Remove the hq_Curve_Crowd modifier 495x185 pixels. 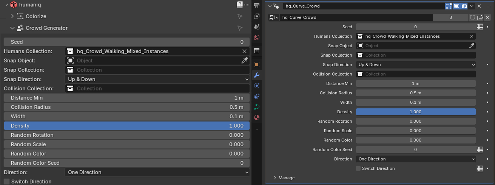click(x=479, y=6)
